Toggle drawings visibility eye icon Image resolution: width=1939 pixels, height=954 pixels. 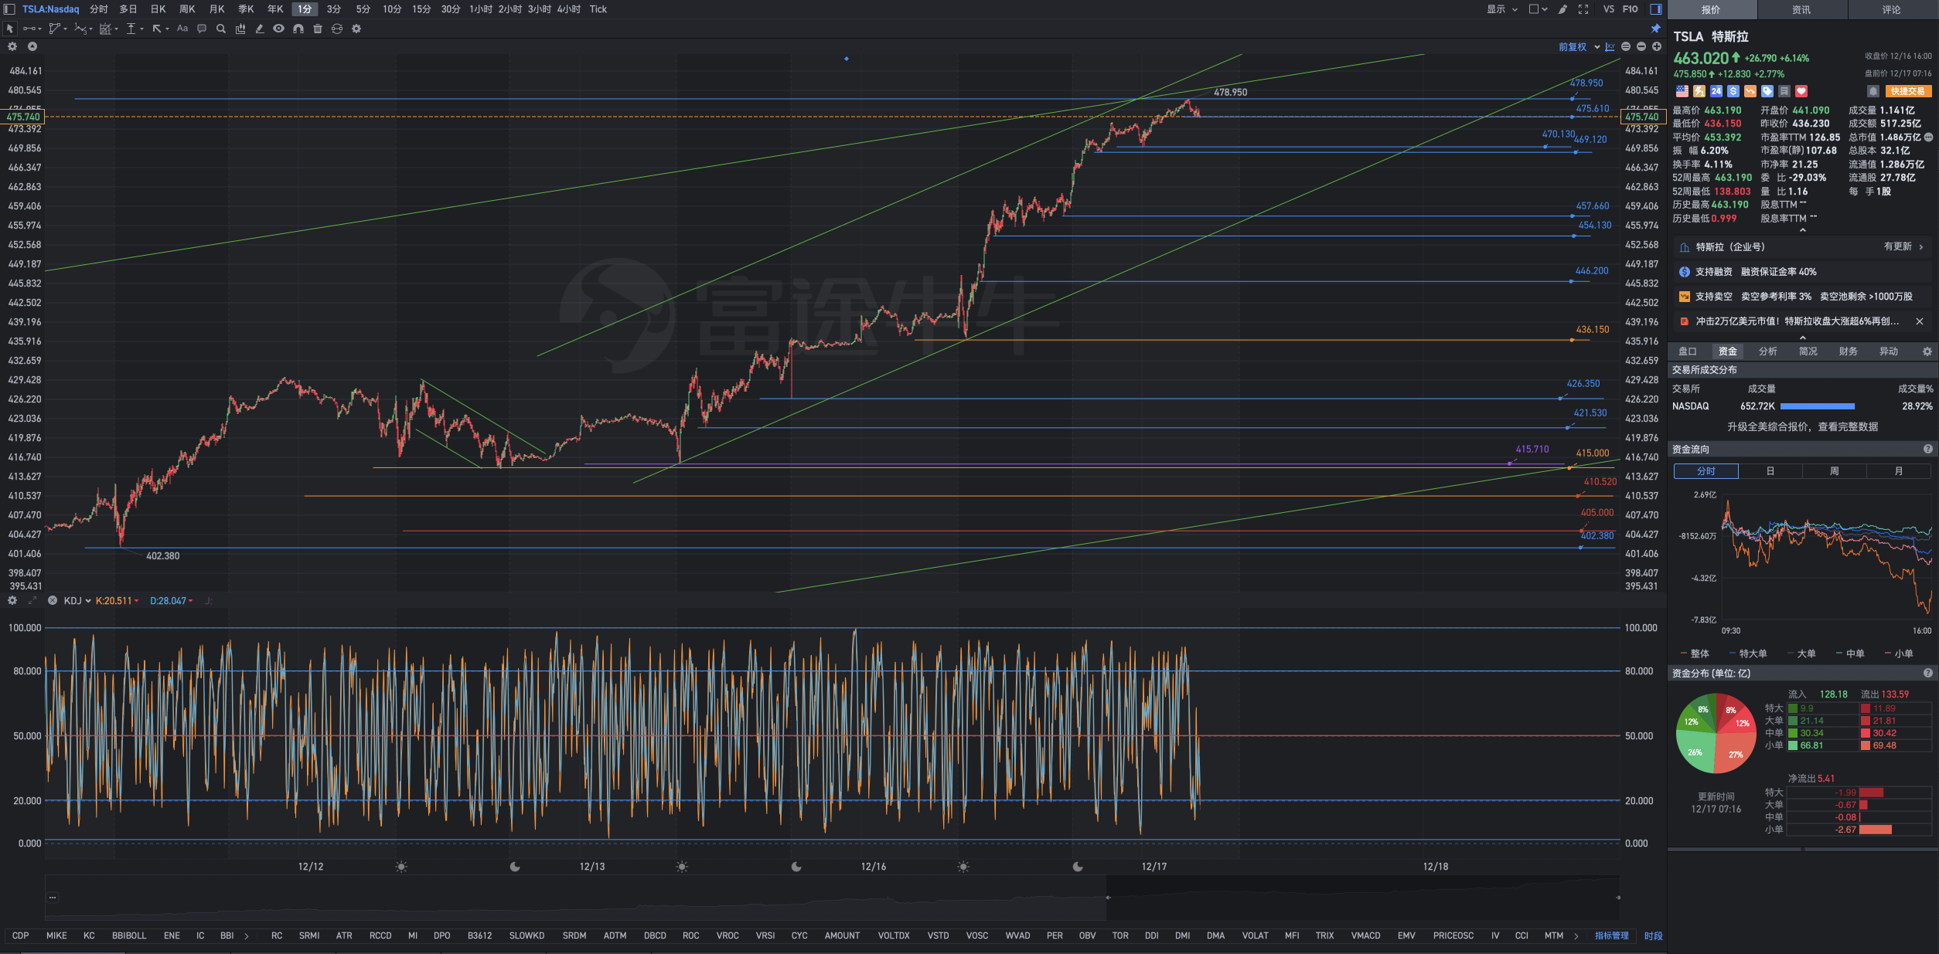279,29
